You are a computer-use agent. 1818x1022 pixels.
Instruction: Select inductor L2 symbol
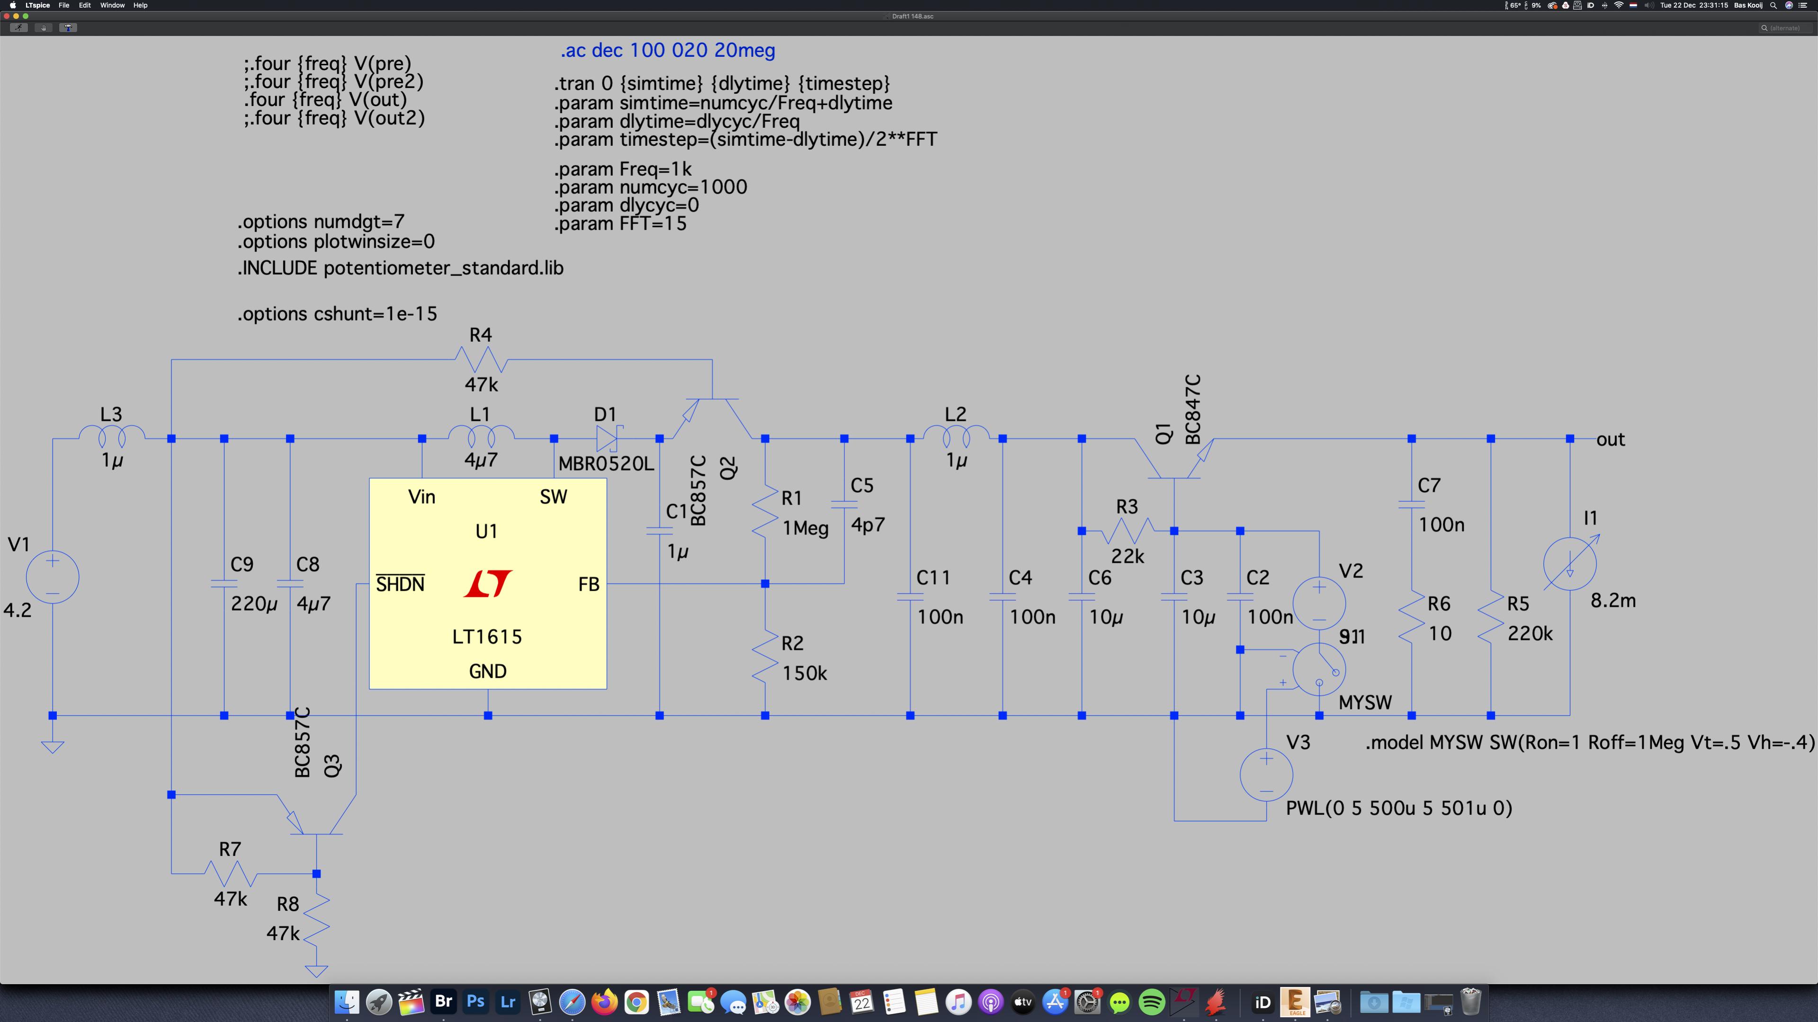click(956, 436)
